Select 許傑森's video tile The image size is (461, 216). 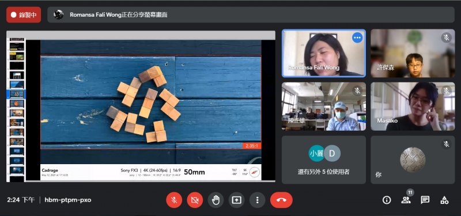click(413, 53)
